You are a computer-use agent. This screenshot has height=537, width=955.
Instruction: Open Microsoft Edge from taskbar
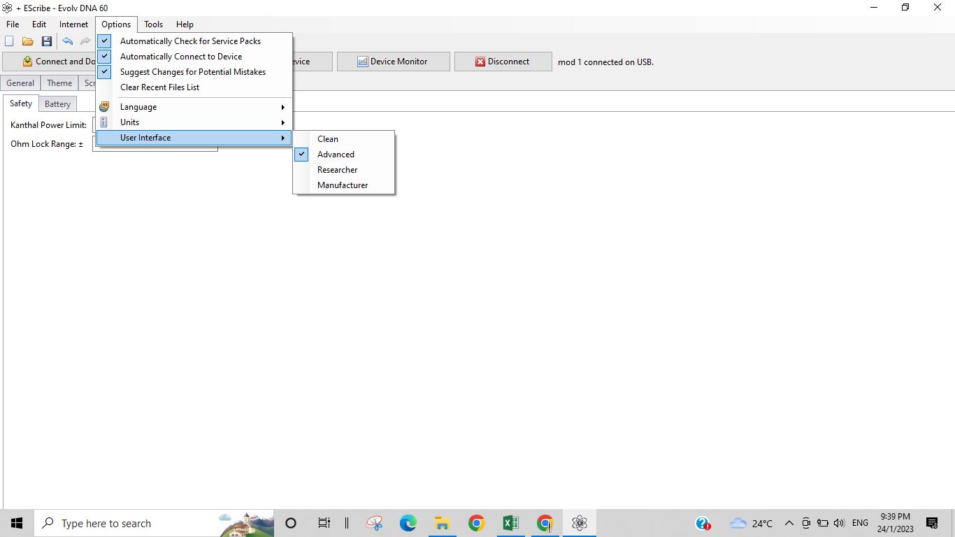(x=408, y=523)
